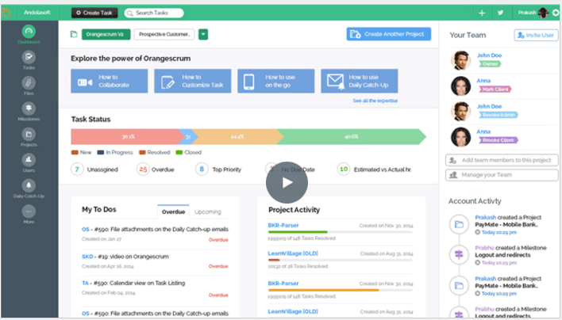Click the Top Priority count circle 8
Viewport: 562px width, 320px height.
pyautogui.click(x=202, y=170)
